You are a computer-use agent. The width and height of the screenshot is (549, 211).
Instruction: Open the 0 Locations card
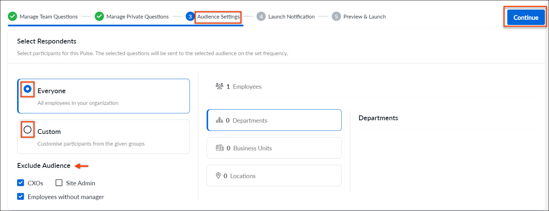tap(274, 176)
